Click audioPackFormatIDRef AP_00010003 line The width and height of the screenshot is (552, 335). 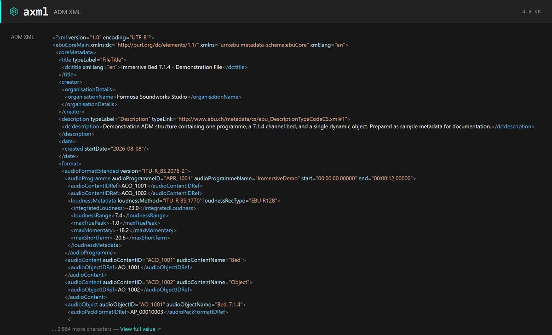click(148, 312)
